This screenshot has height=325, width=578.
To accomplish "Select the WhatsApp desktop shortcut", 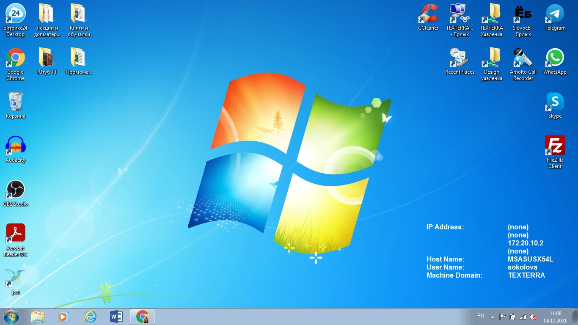I will [x=555, y=61].
